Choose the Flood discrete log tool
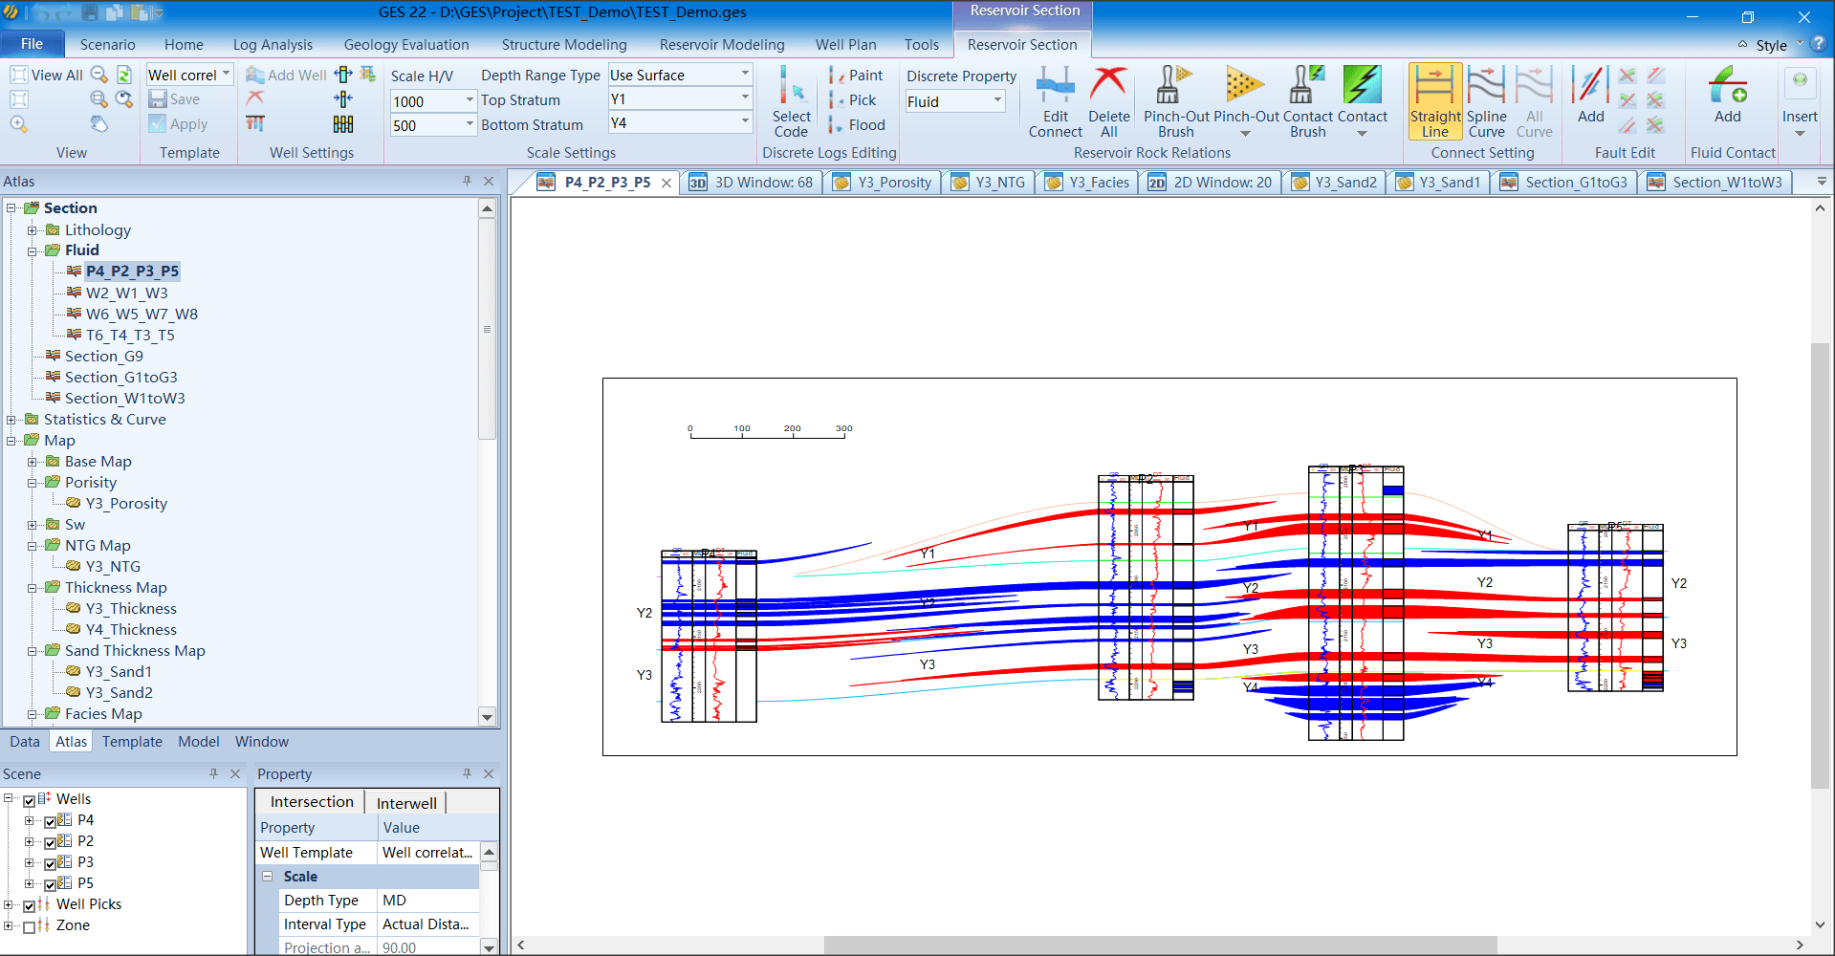Image resolution: width=1835 pixels, height=956 pixels. (x=857, y=125)
